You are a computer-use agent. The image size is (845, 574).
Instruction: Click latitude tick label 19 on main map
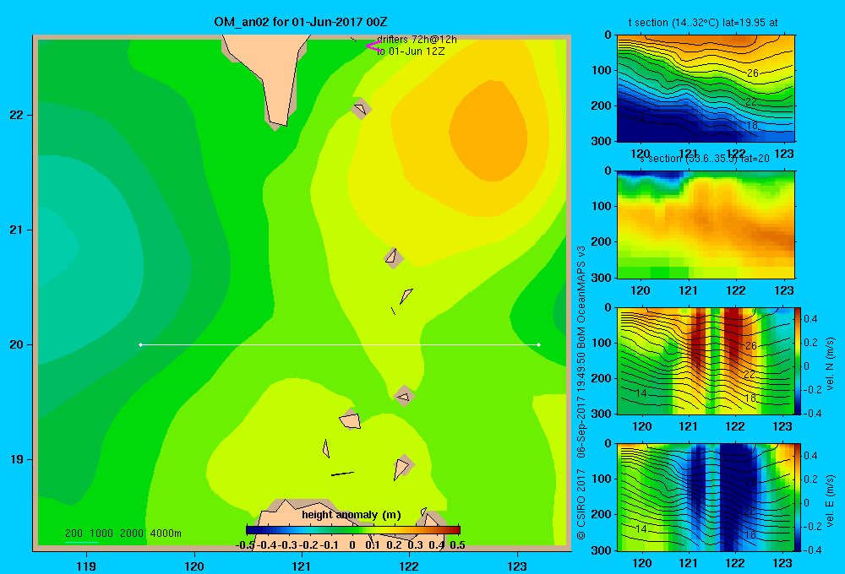coord(17,459)
